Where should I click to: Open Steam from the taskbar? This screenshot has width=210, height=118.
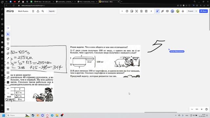(33, 115)
